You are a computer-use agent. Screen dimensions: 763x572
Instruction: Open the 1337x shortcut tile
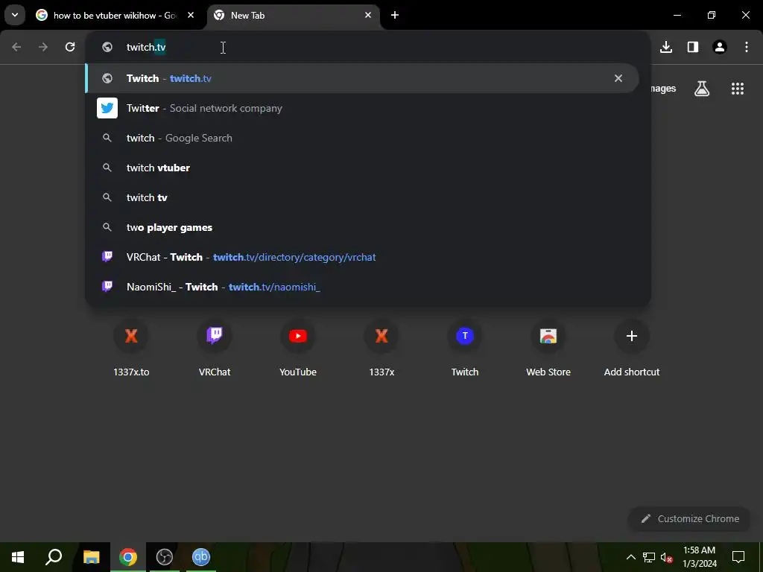(381, 350)
